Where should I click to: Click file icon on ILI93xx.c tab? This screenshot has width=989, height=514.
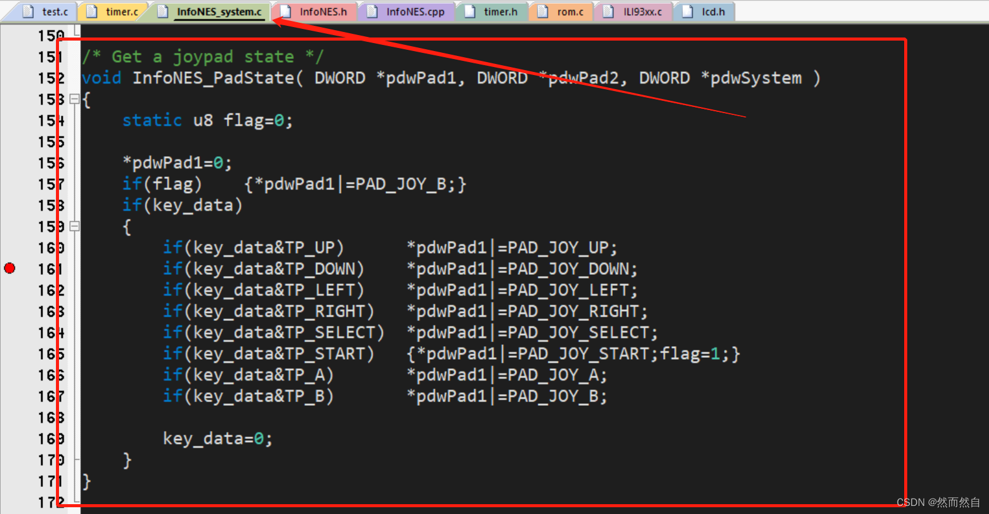pyautogui.click(x=609, y=12)
